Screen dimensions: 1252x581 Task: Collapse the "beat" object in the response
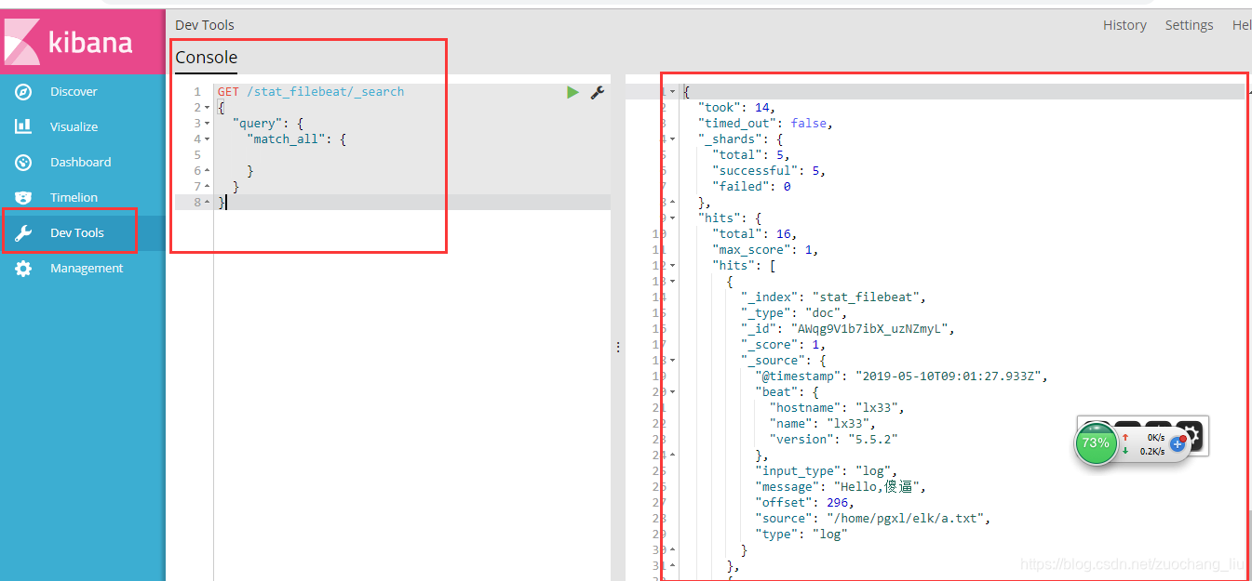[x=674, y=392]
